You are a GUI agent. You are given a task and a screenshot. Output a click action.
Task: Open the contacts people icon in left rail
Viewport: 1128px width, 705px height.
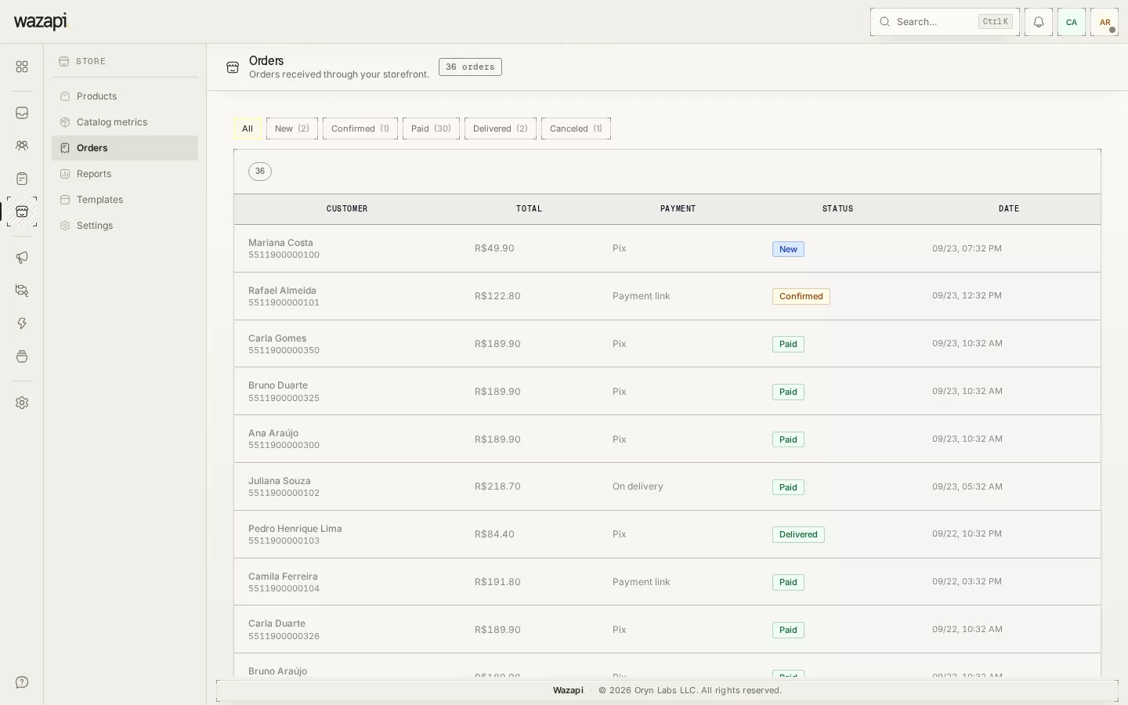[22, 146]
